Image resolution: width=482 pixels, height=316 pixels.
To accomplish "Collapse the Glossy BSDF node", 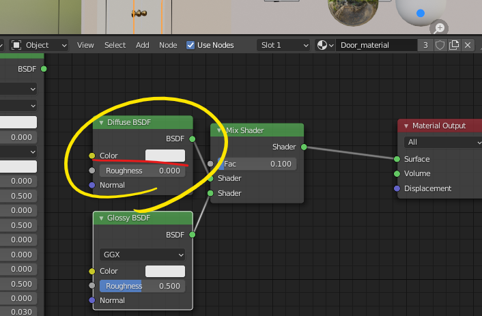I will (101, 218).
